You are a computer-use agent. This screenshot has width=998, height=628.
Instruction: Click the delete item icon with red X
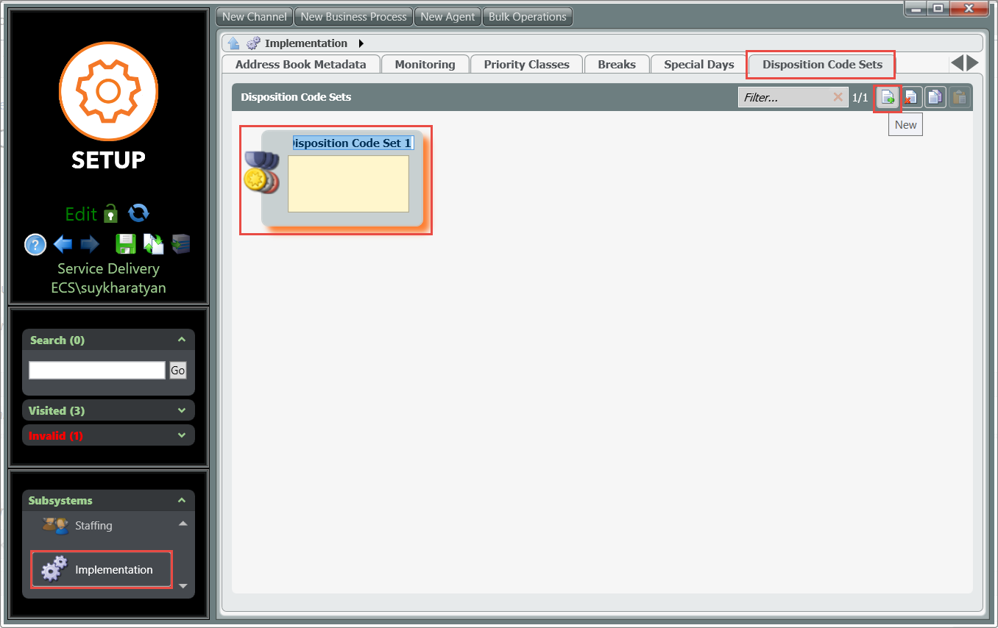coord(911,97)
